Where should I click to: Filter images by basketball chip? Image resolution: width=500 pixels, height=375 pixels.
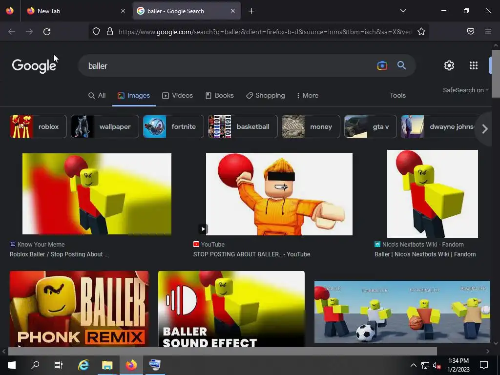point(243,126)
